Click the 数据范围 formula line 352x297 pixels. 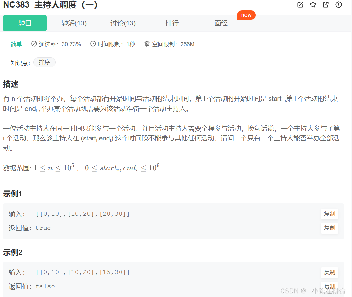(x=81, y=168)
